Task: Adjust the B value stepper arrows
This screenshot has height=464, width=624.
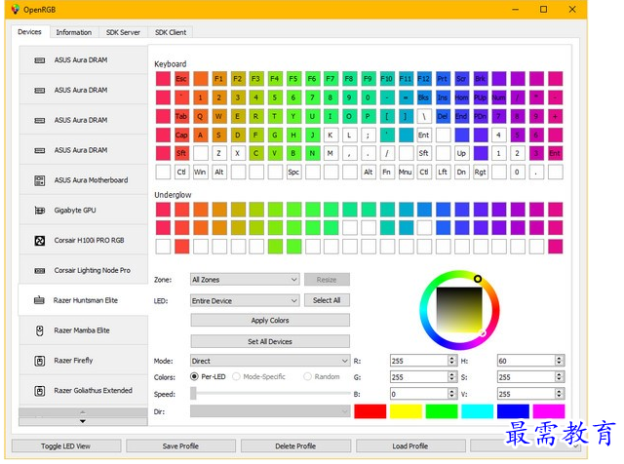Action: click(451, 394)
